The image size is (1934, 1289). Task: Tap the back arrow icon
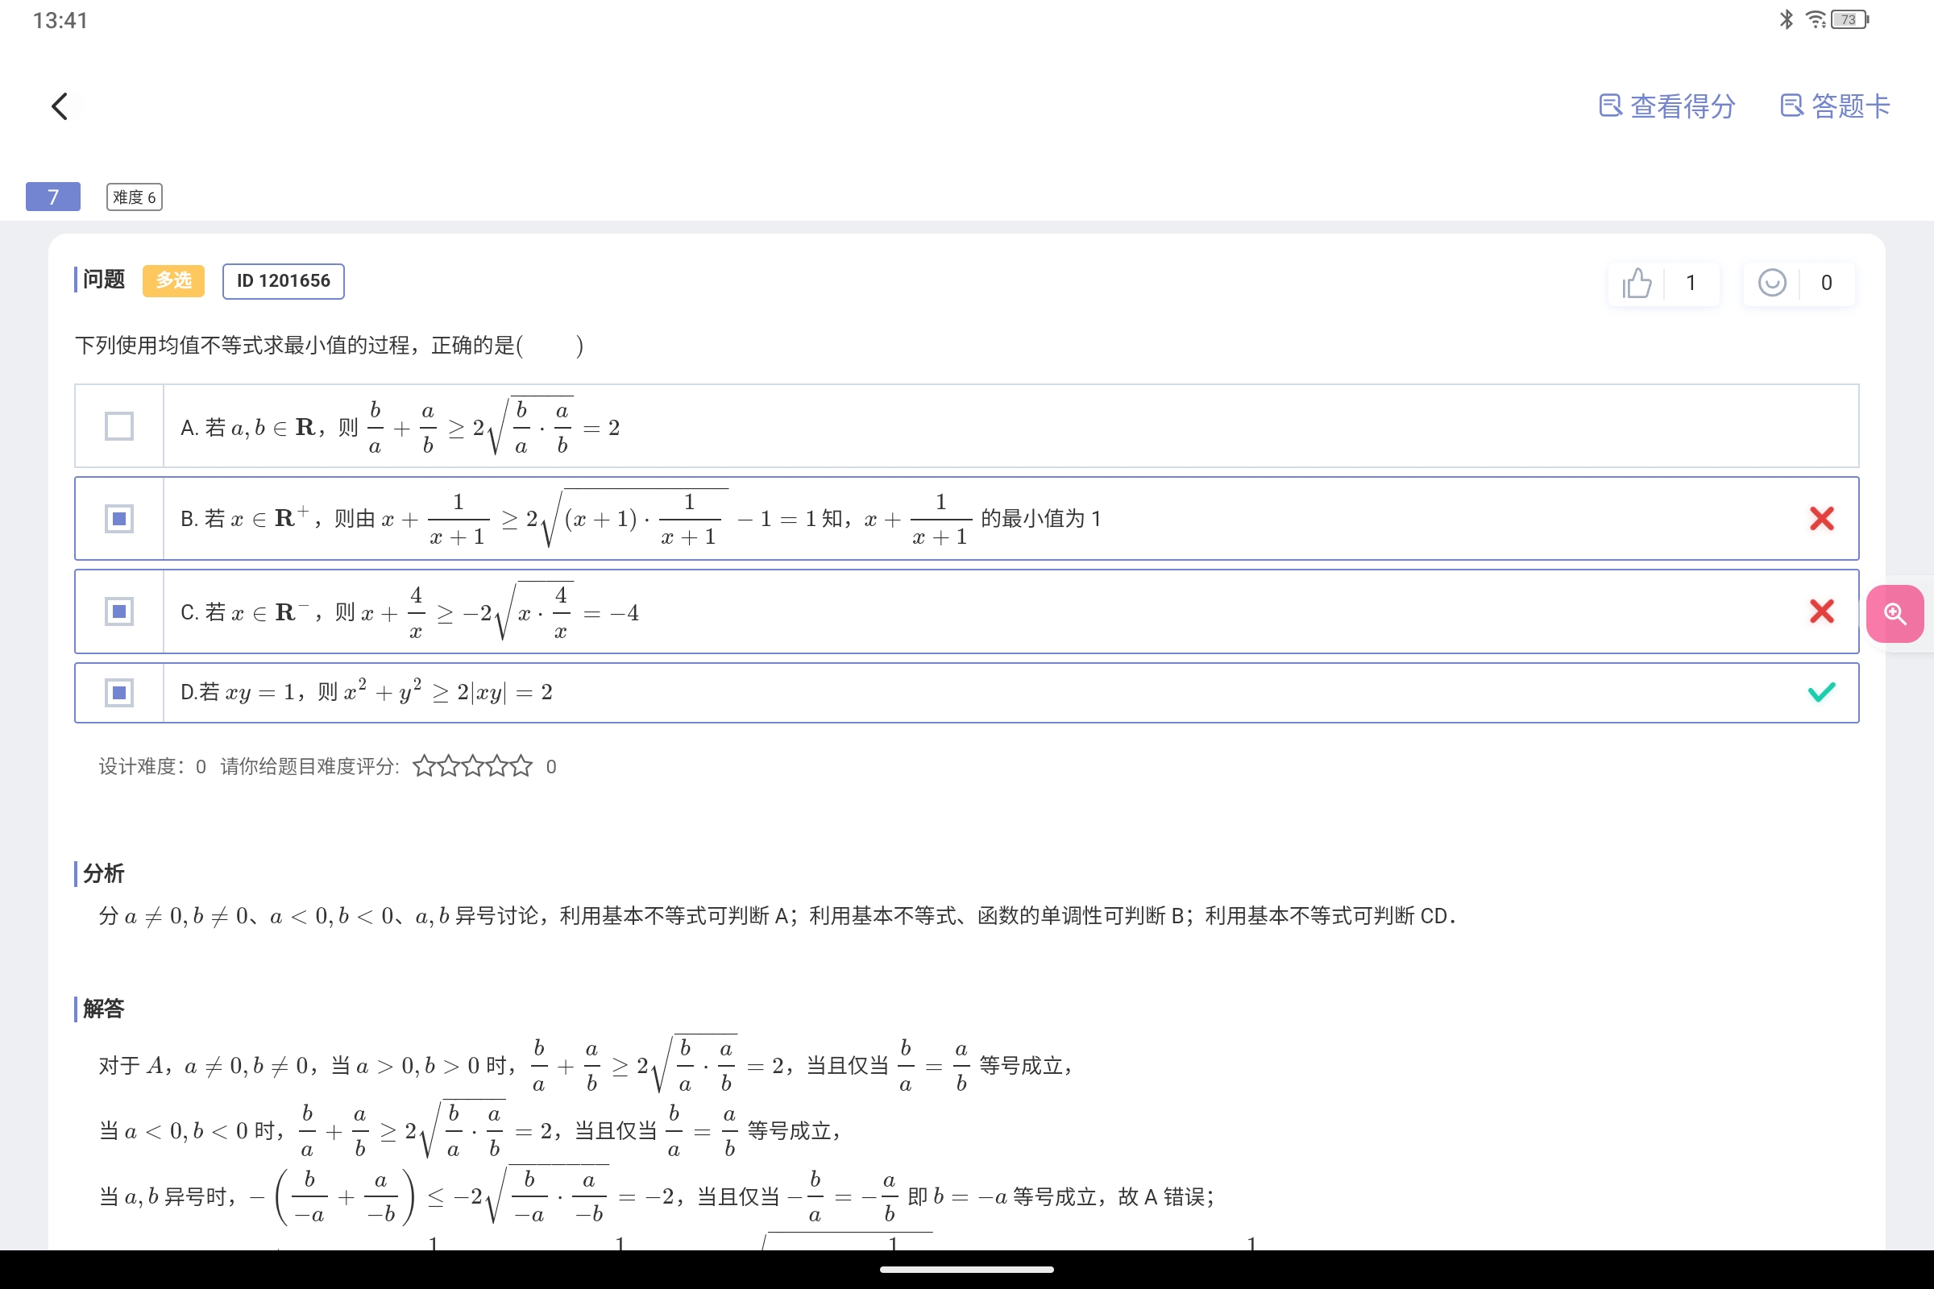click(59, 106)
